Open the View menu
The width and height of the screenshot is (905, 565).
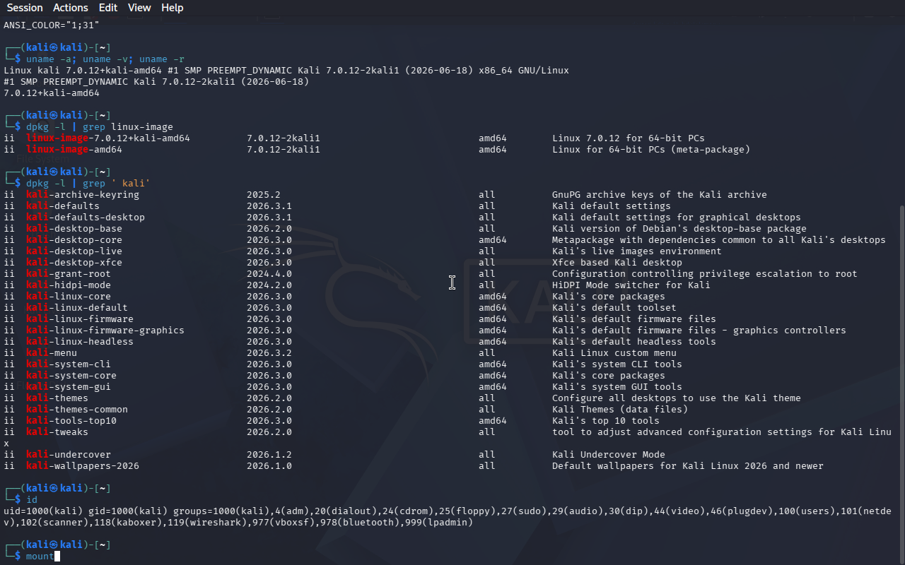[x=140, y=8]
